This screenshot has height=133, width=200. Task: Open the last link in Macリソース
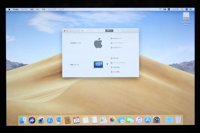click(115, 72)
